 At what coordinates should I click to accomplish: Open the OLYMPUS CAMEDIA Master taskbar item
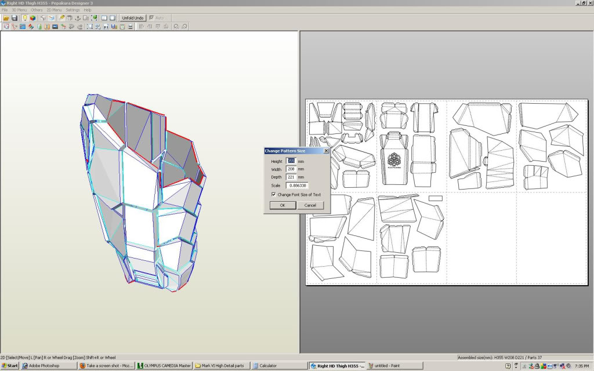pos(164,366)
